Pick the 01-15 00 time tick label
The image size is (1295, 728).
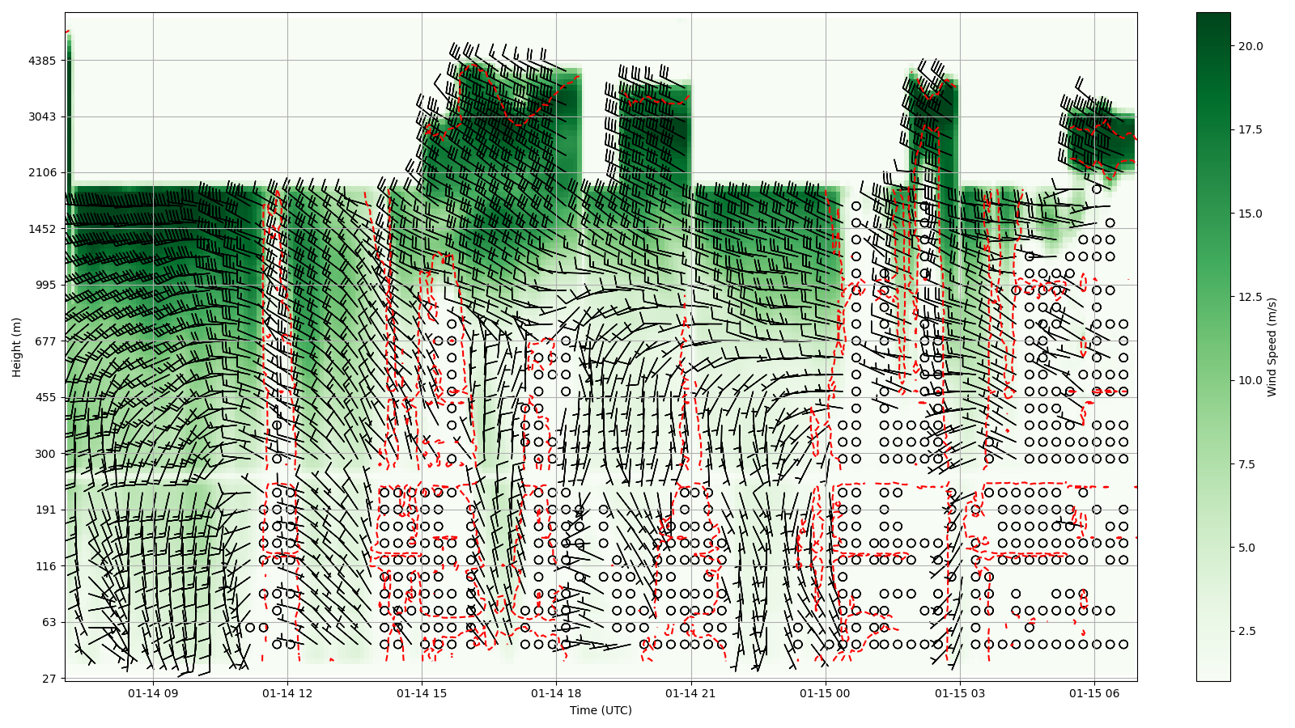click(x=825, y=693)
